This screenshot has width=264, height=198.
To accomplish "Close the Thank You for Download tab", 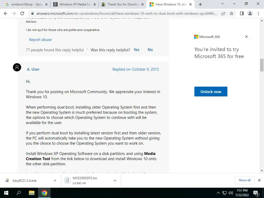I will (143, 4).
